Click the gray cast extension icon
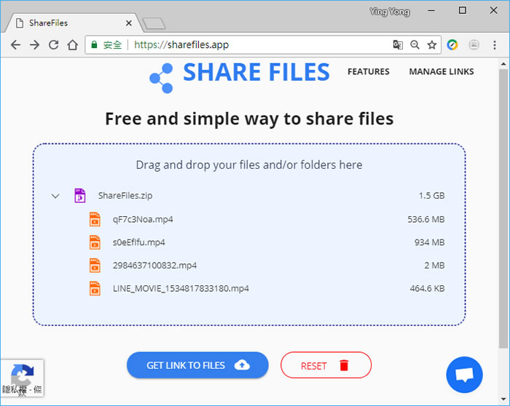Image resolution: width=510 pixels, height=406 pixels. tap(474, 44)
